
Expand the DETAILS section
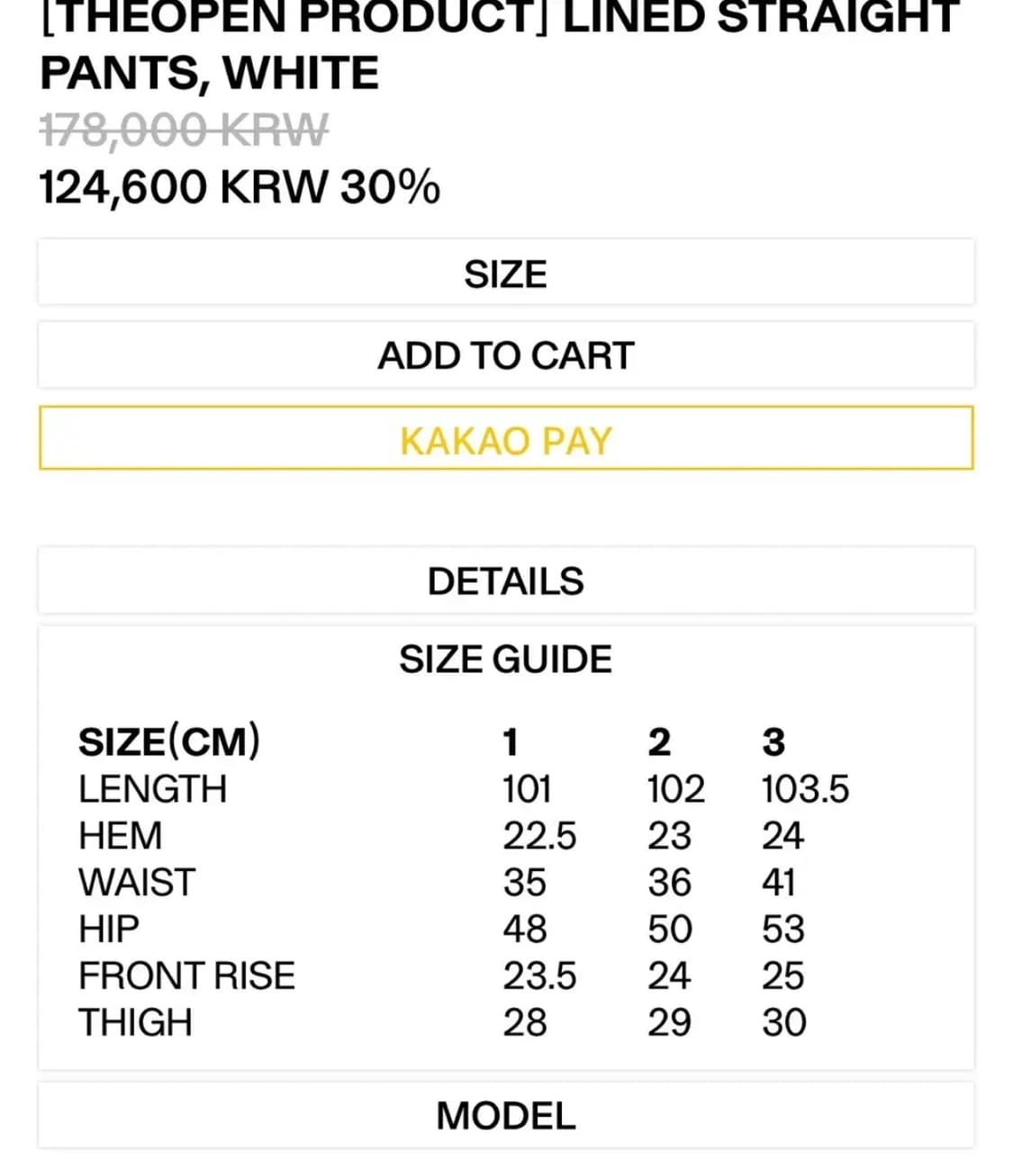[505, 581]
